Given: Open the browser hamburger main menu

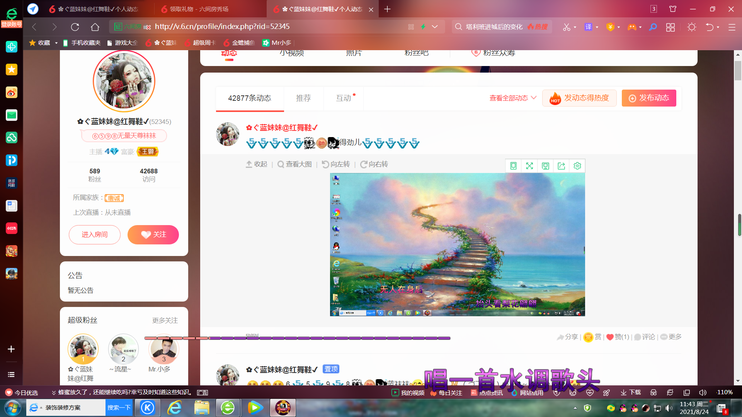Looking at the screenshot, I should pos(732,27).
